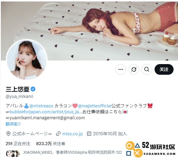Click the calendar icon next to join date
This screenshot has height=159, width=178.
point(89,134)
